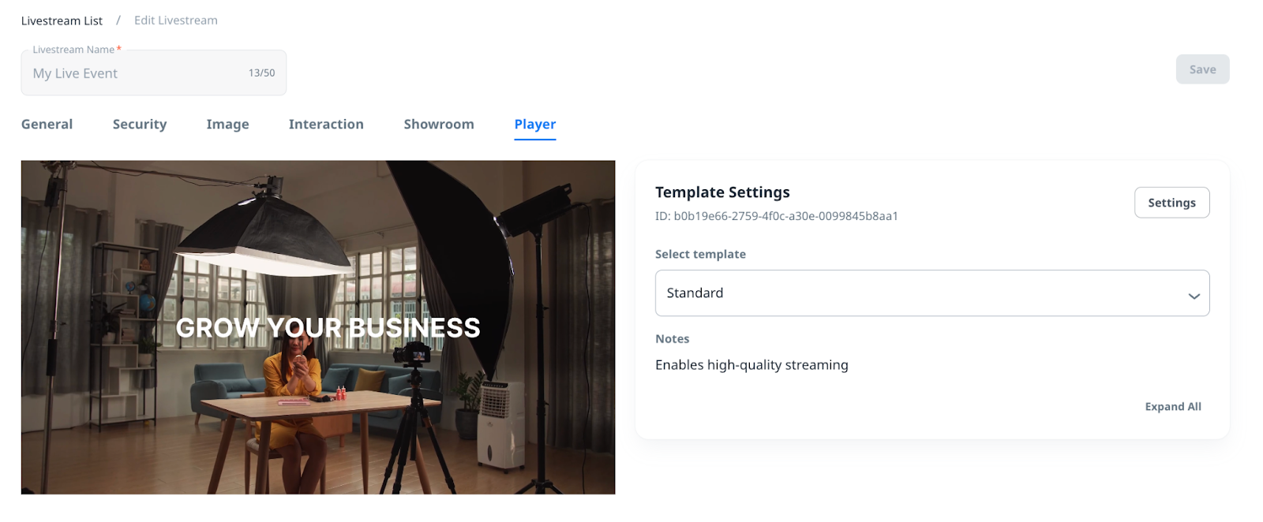1263x522 pixels.
Task: Expand all template settings sections
Action: pos(1172,407)
